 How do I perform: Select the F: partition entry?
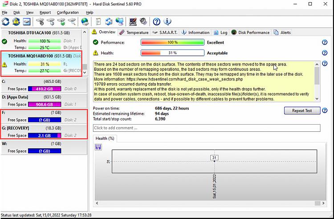point(44,116)
